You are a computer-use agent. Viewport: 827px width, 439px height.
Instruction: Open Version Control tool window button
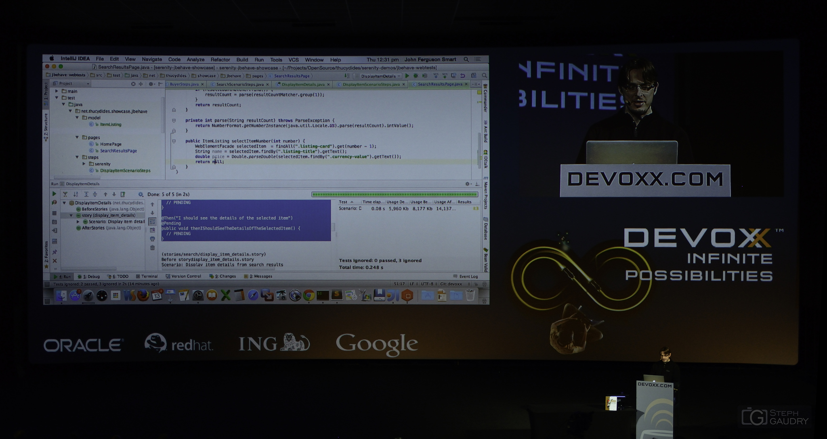pyautogui.click(x=183, y=276)
